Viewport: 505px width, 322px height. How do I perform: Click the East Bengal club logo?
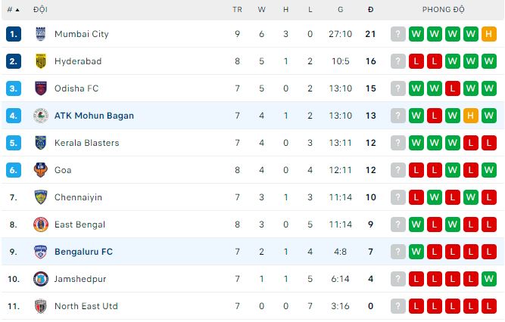pyautogui.click(x=41, y=224)
